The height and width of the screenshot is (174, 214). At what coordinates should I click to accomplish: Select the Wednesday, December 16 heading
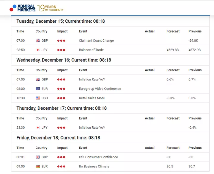tap(64, 60)
